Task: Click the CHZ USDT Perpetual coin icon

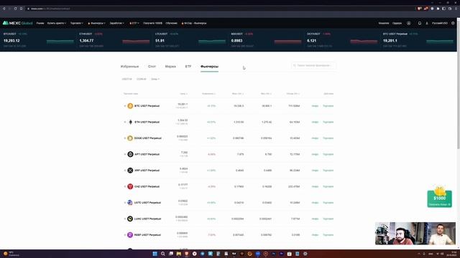Action: click(x=130, y=186)
